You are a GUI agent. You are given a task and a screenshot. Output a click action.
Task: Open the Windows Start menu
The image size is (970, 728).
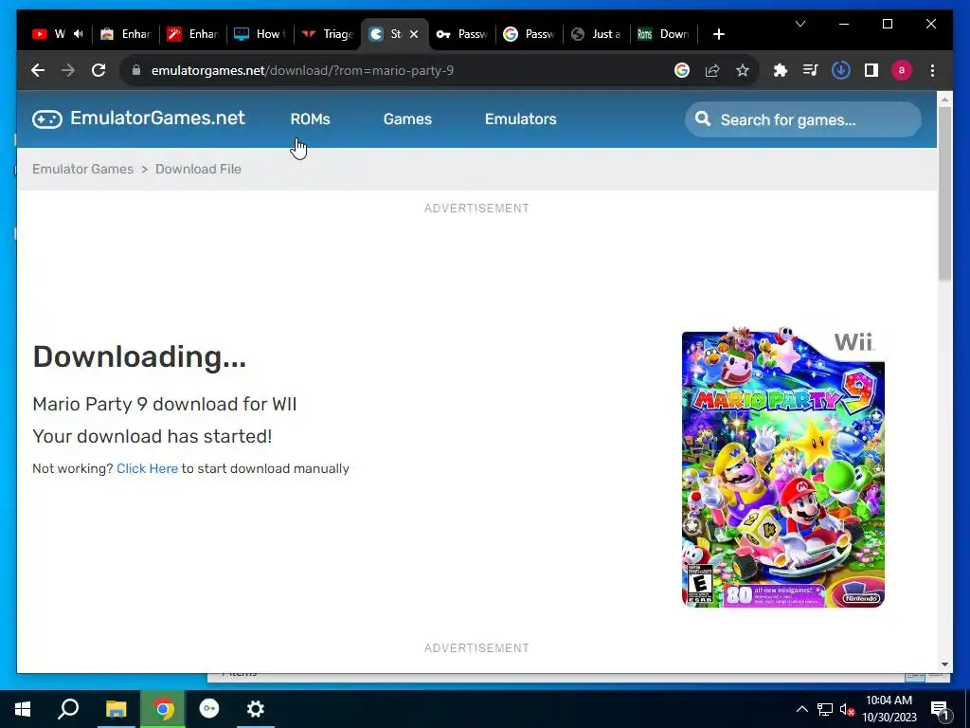(x=23, y=709)
